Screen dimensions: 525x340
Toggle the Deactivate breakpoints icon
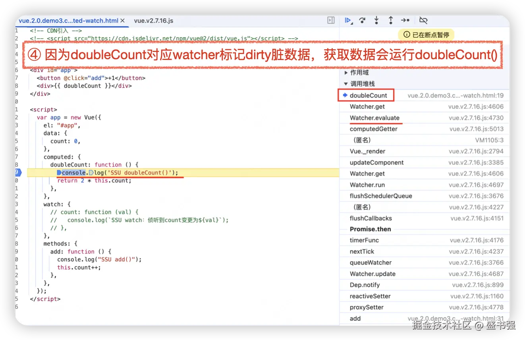(424, 21)
